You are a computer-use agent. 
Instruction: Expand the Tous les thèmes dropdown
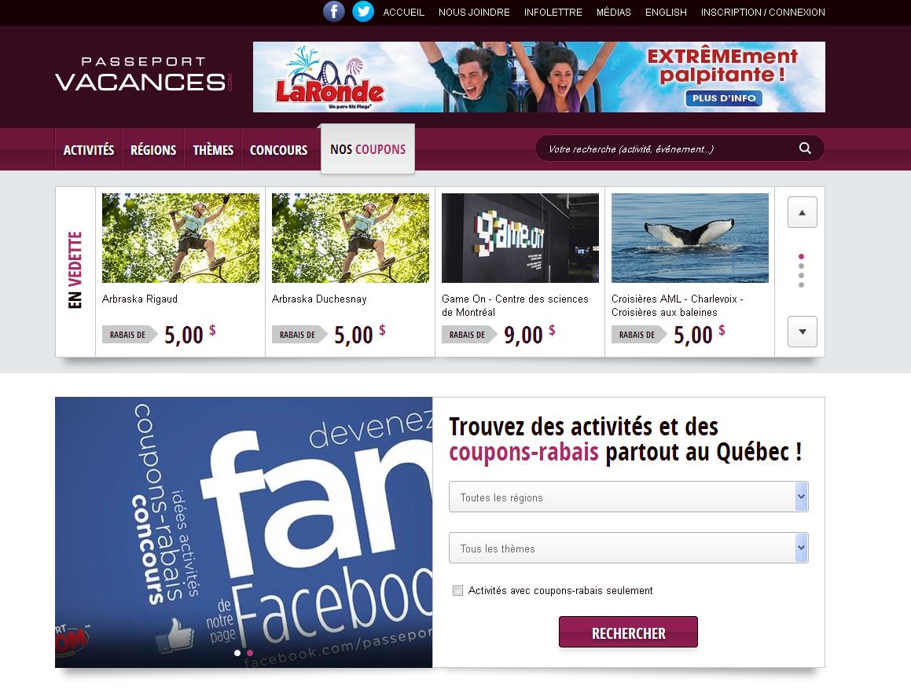(628, 548)
